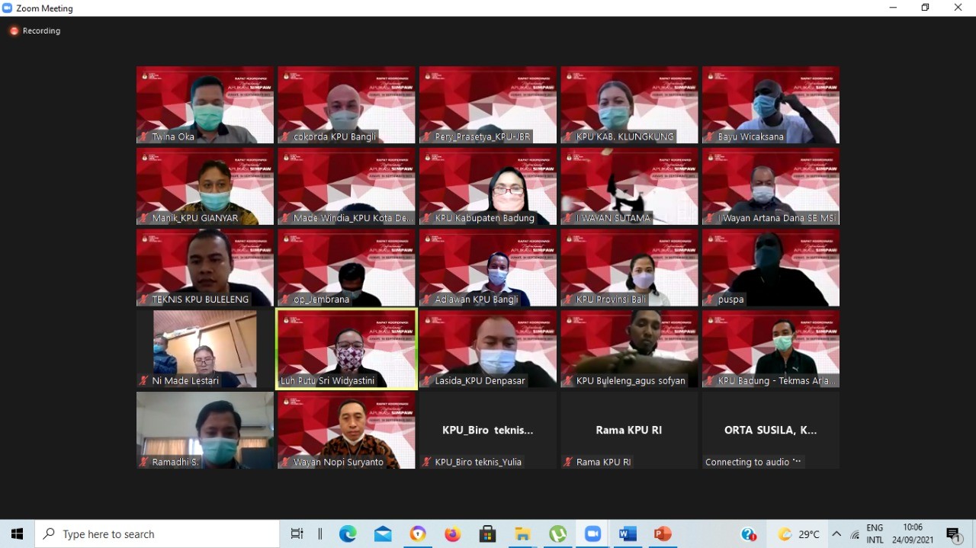Open Microsoft Store taskbar icon
Image resolution: width=976 pixels, height=548 pixels.
click(x=488, y=534)
